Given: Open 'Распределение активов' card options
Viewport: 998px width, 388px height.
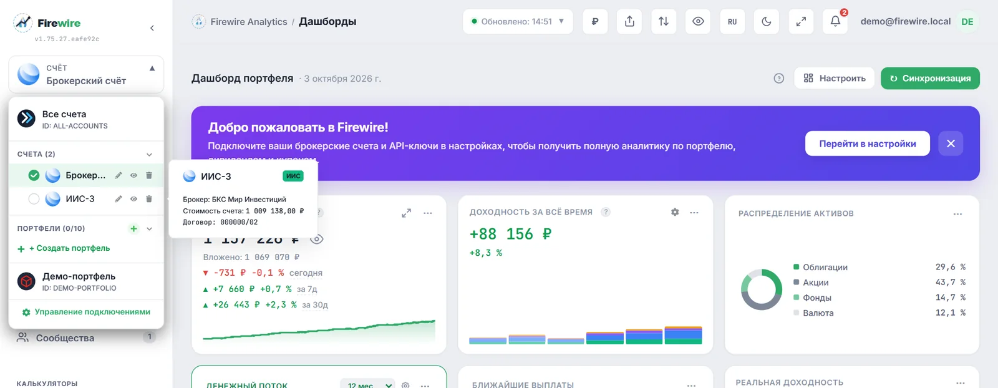Looking at the screenshot, I should [x=957, y=214].
